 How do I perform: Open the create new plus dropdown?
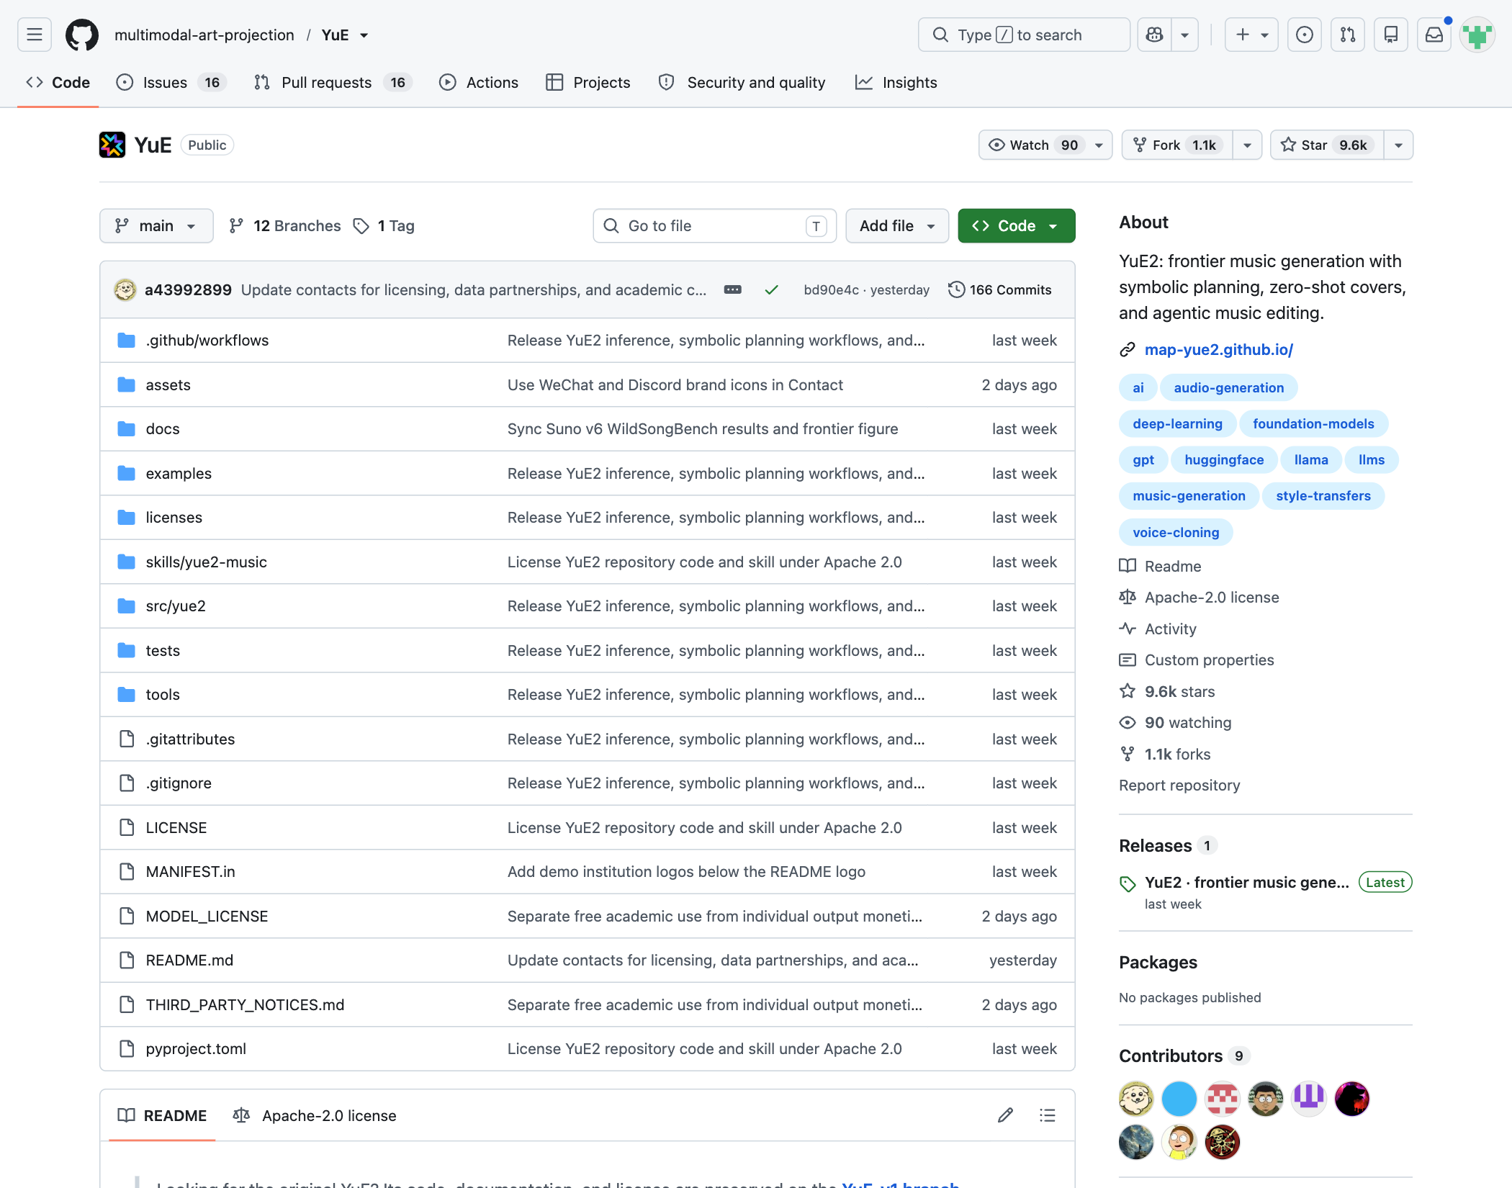(1251, 35)
